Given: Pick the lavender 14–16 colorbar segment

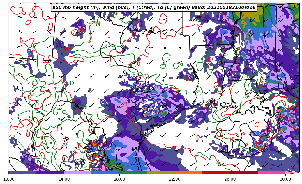Looking at the screenshot, I should point(78,172).
